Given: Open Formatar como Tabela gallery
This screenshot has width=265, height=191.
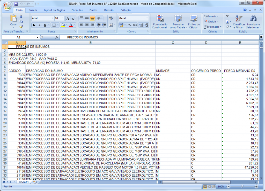Looking at the screenshot, I should pos(178,22).
